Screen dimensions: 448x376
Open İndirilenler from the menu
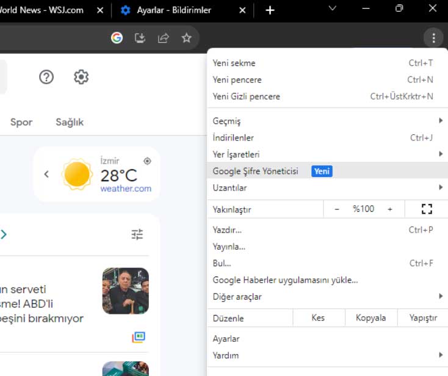327,138
